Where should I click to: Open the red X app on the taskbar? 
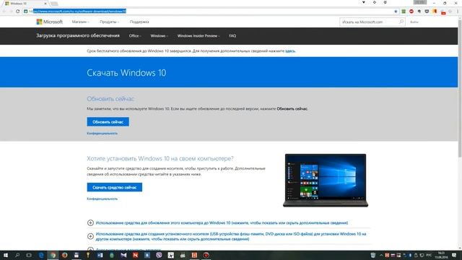coord(135,255)
